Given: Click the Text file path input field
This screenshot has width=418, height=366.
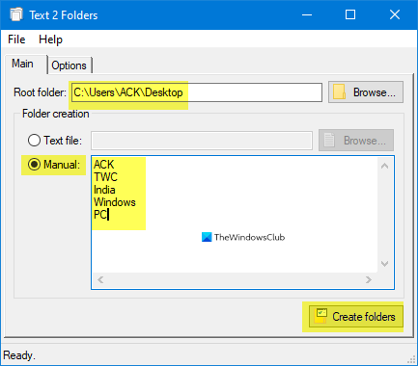Looking at the screenshot, I should click(x=202, y=141).
